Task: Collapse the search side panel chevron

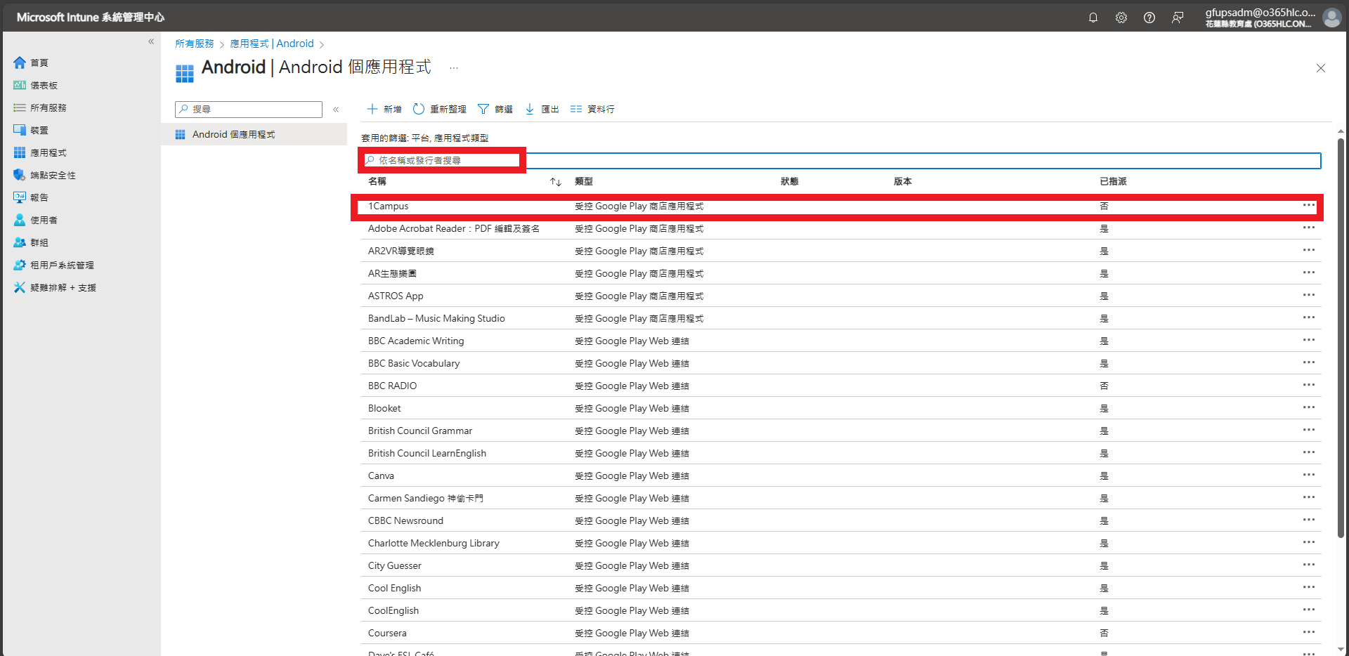Action: coord(336,109)
